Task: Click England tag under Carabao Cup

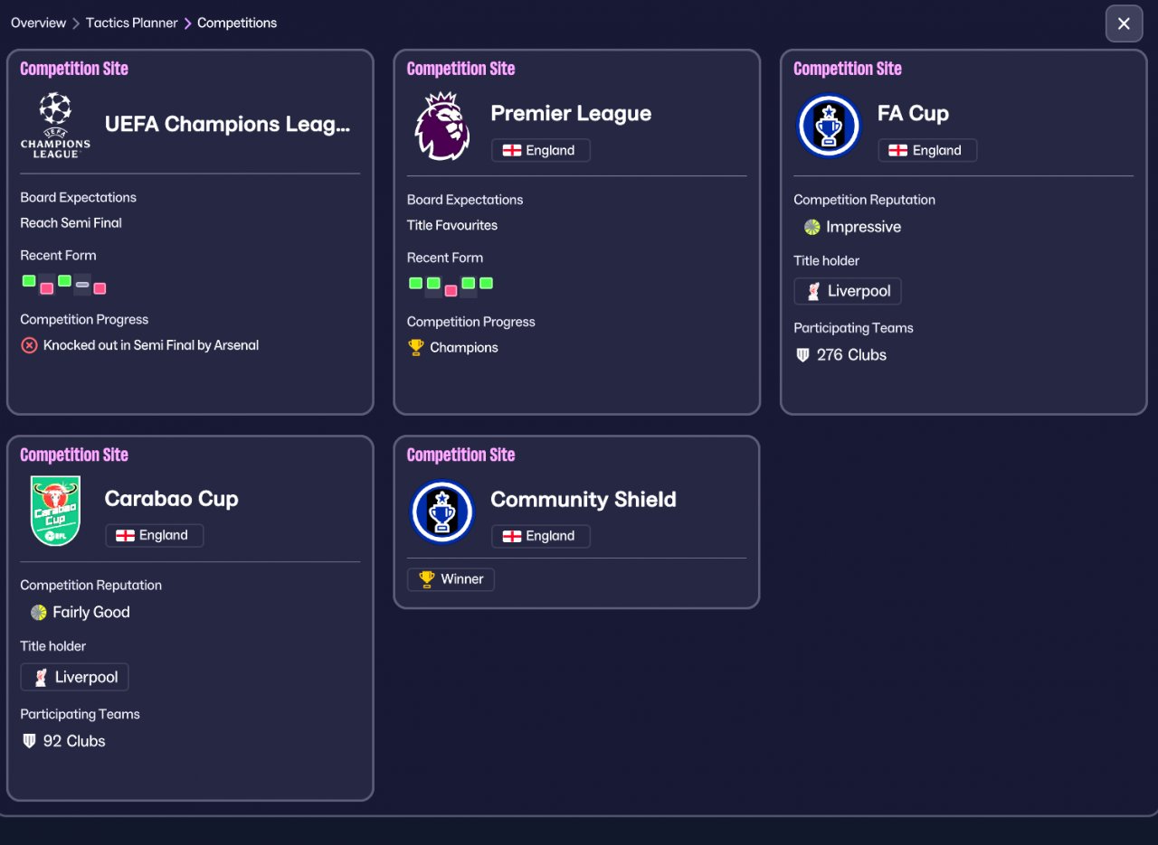Action: pyautogui.click(x=154, y=535)
